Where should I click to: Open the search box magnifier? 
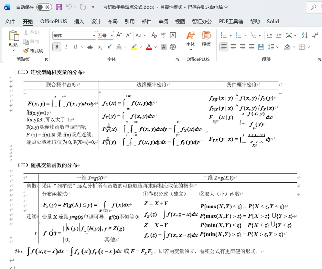click(313, 7)
